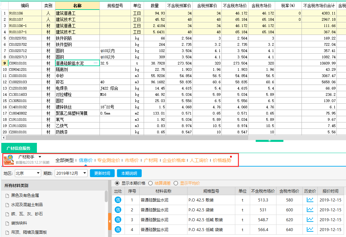
Task: Select 显示本期价格 radio button
Action: coord(117,183)
